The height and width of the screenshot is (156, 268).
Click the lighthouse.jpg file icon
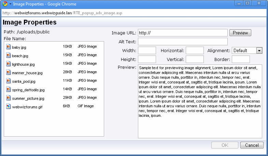point(9,64)
